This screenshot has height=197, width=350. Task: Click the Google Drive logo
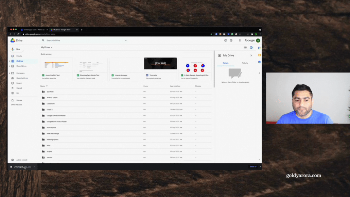17,40
